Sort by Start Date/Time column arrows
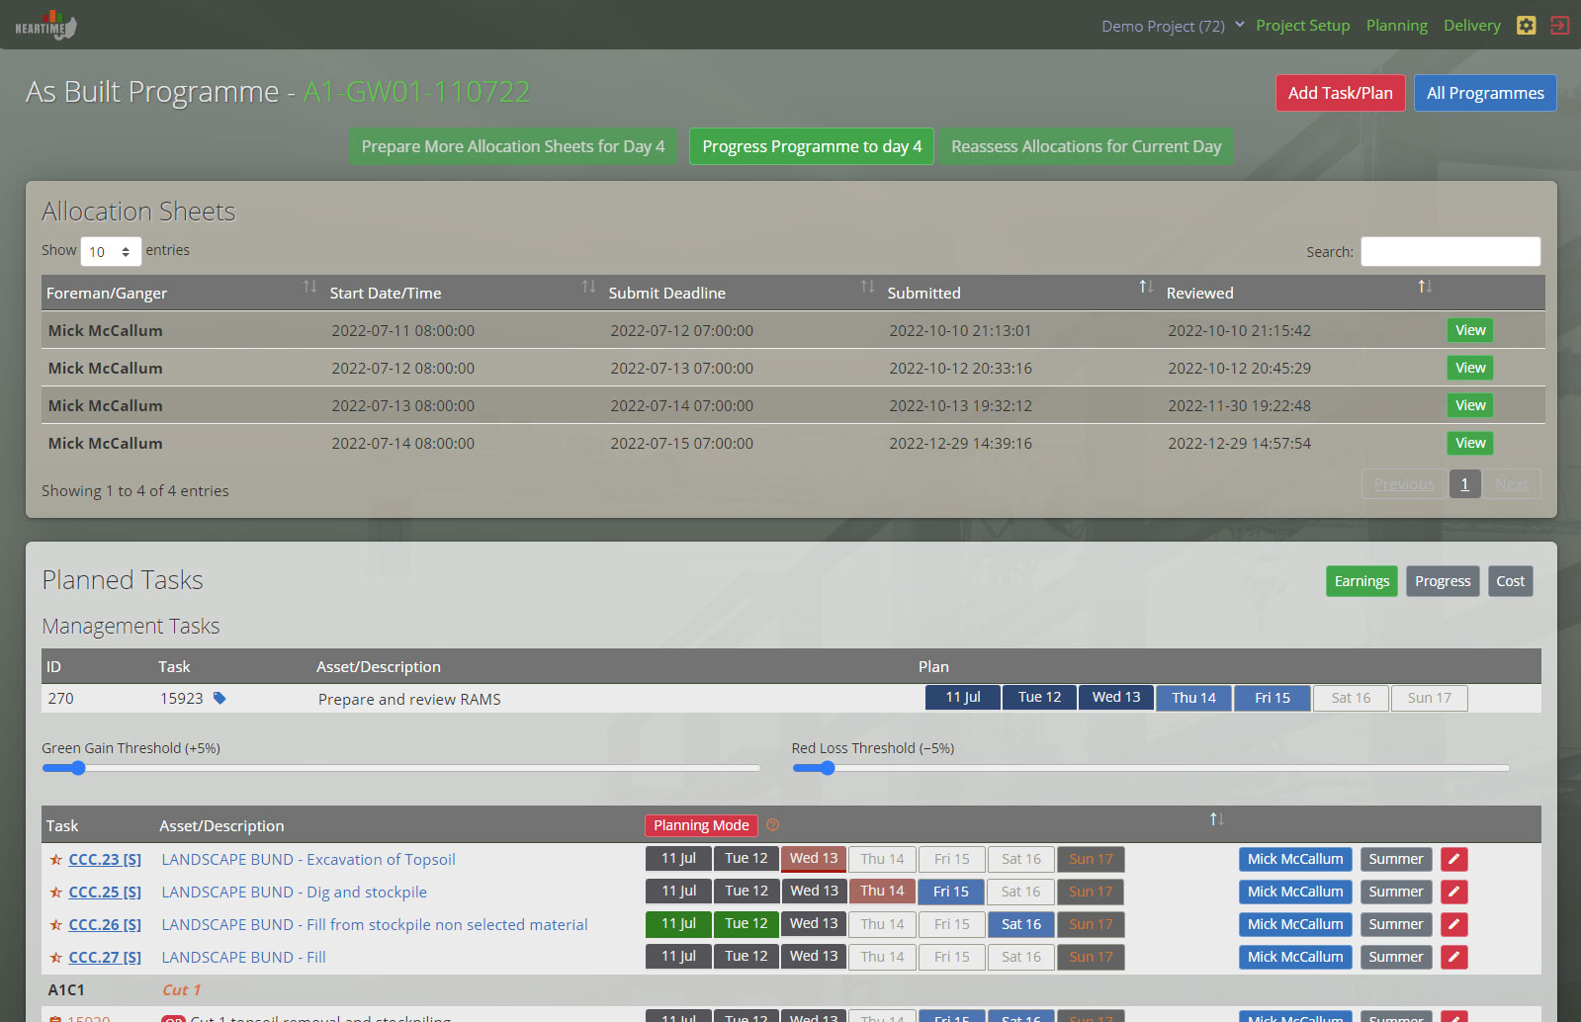This screenshot has height=1022, width=1581. [x=588, y=287]
